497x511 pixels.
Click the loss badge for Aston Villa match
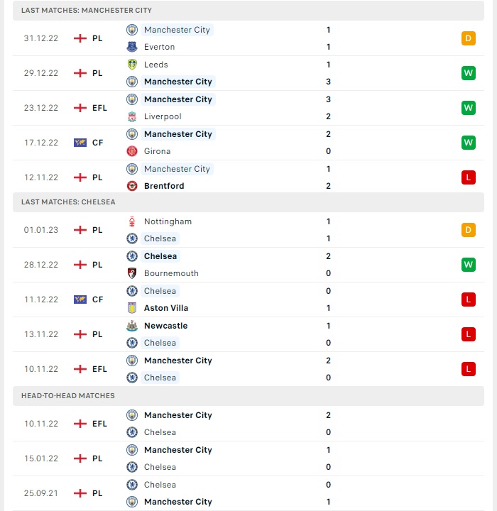pos(469,300)
